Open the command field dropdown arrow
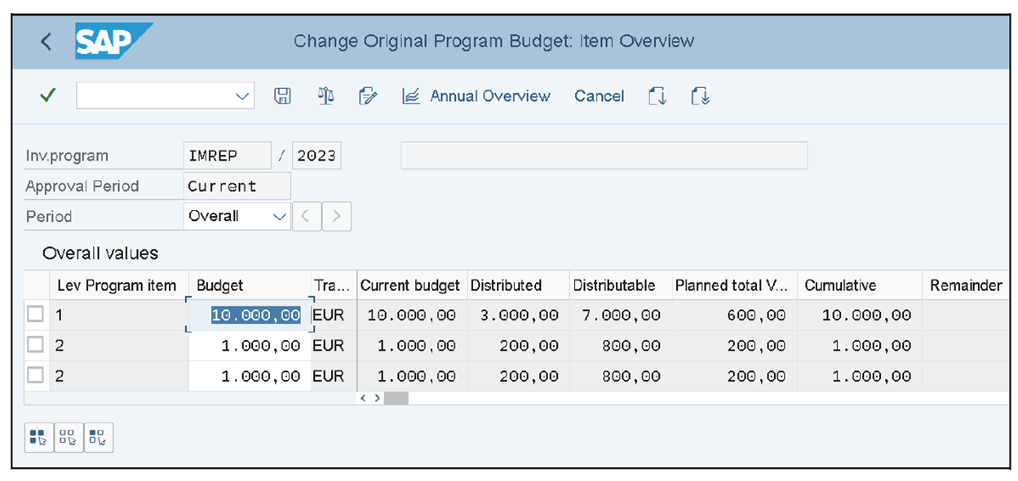 pyautogui.click(x=242, y=96)
